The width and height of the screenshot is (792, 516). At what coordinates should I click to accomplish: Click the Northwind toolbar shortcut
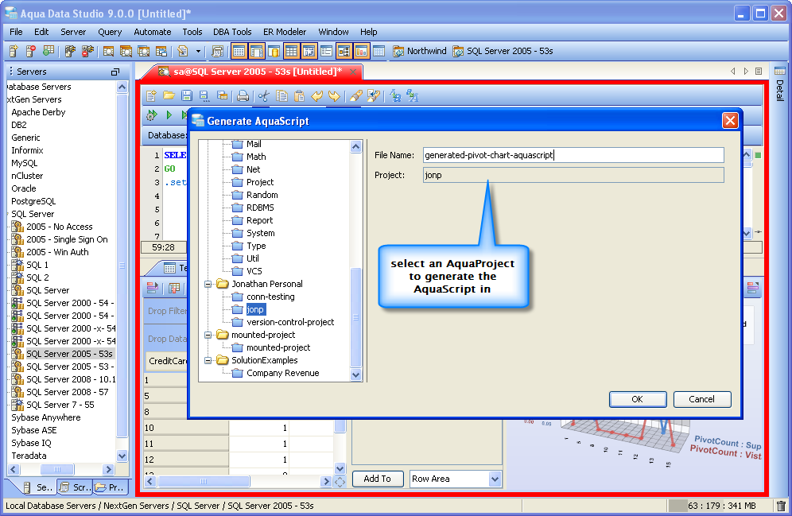click(420, 51)
